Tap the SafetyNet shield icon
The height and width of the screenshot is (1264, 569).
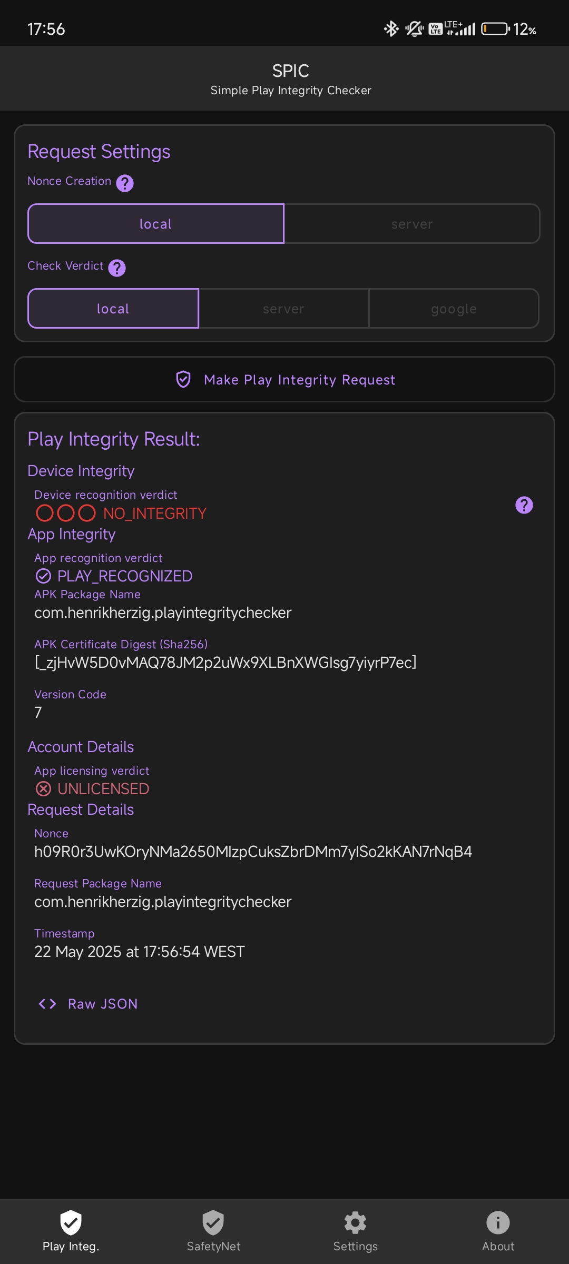213,1222
